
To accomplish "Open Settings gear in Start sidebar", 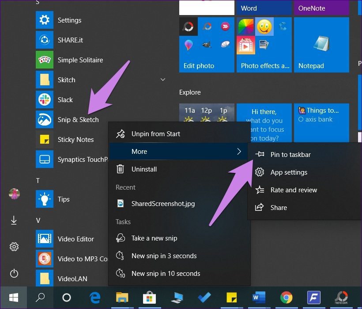I will 14,247.
